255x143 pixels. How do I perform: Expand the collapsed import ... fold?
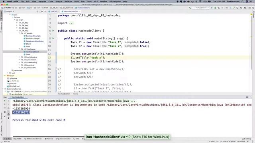pyautogui.click(x=71, y=23)
